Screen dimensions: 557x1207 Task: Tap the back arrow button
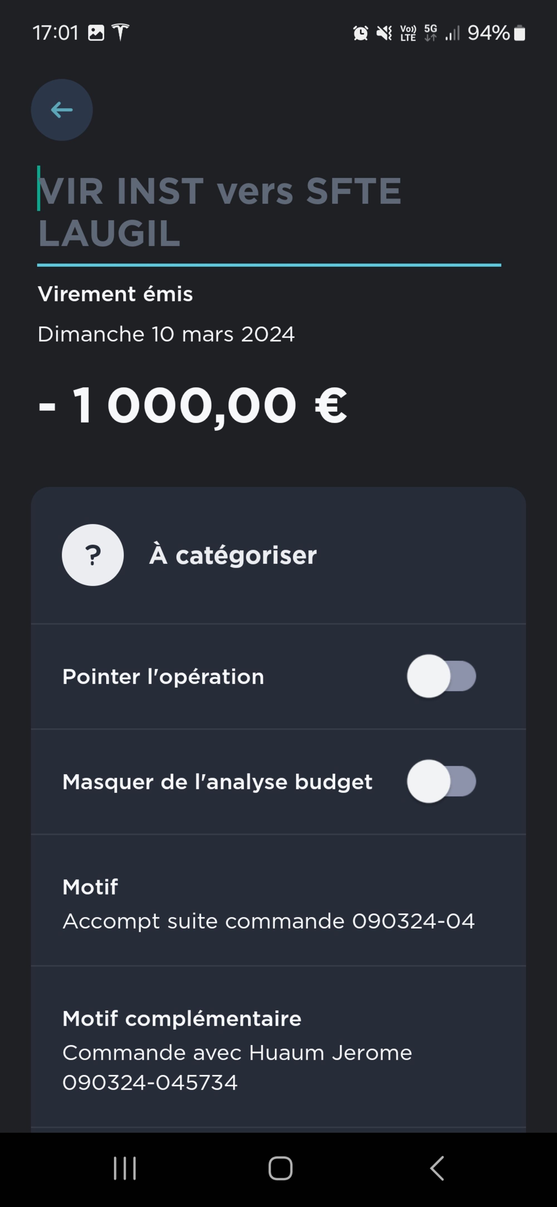click(62, 110)
